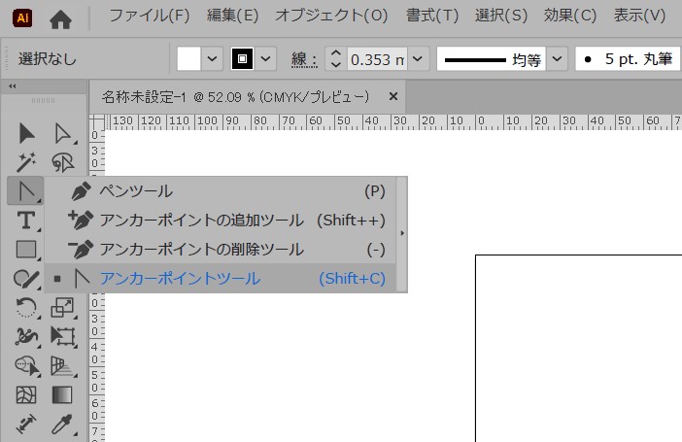Select the Rectangle tool
Viewport: 682px width, 442px height.
(26, 250)
